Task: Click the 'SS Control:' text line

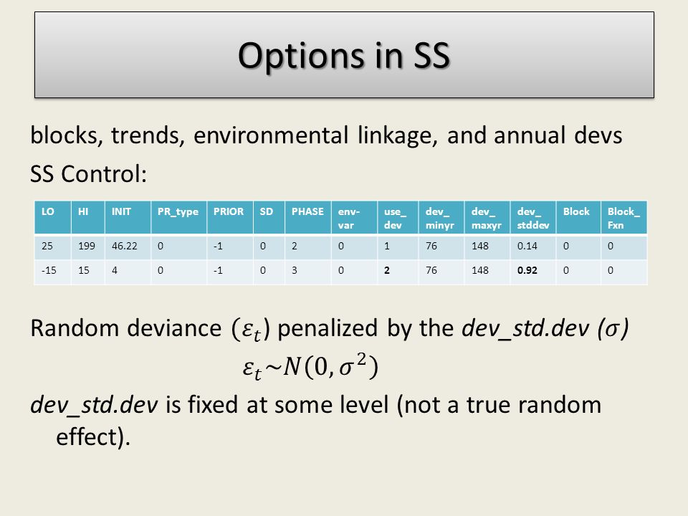Action: click(89, 174)
